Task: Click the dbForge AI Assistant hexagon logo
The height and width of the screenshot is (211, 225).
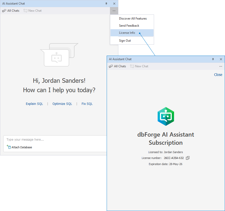Action: click(x=166, y=117)
